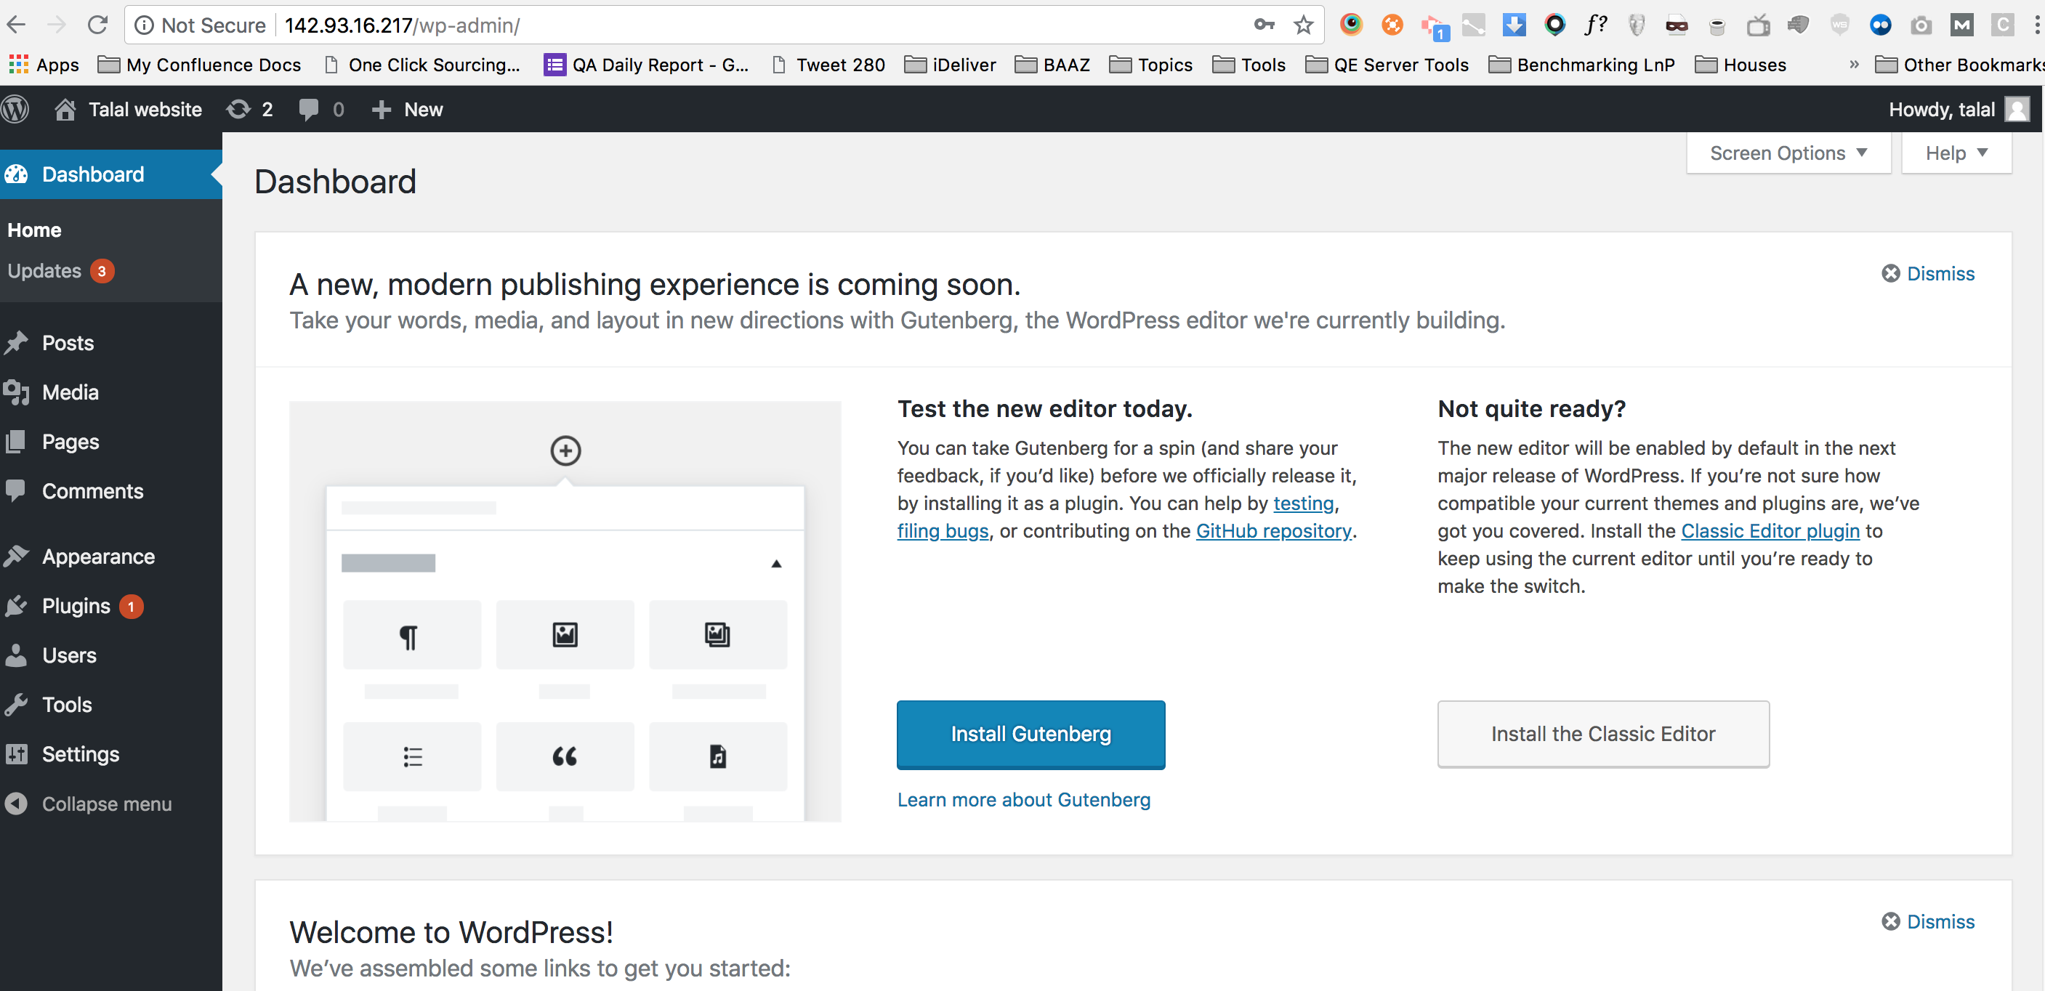Follow the GitHub repository link
The width and height of the screenshot is (2045, 991).
[1272, 531]
